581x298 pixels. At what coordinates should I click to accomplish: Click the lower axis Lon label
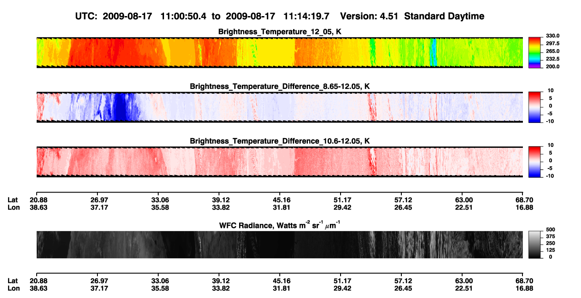13,289
